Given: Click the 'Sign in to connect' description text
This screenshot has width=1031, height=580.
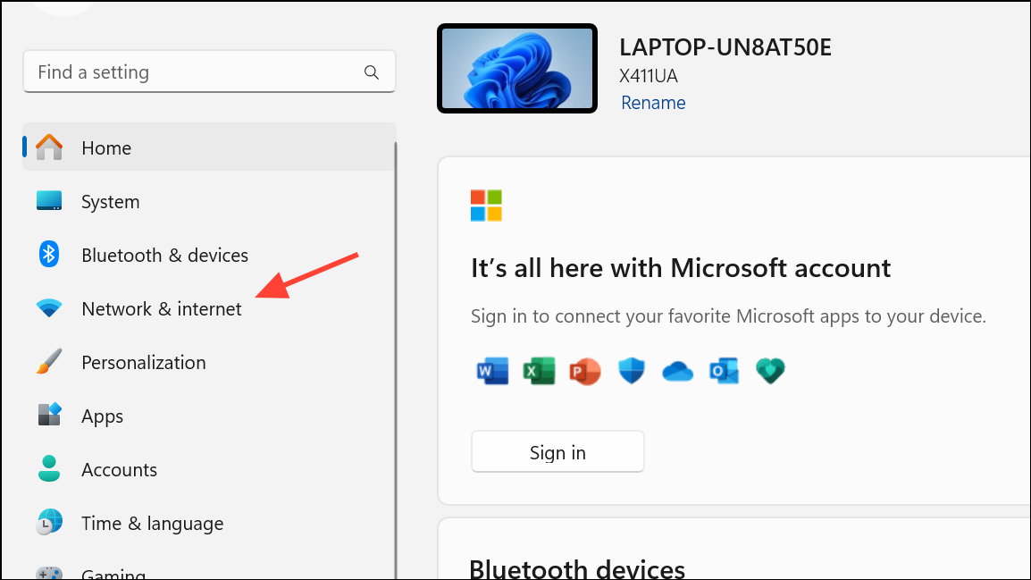Looking at the screenshot, I should (x=728, y=316).
